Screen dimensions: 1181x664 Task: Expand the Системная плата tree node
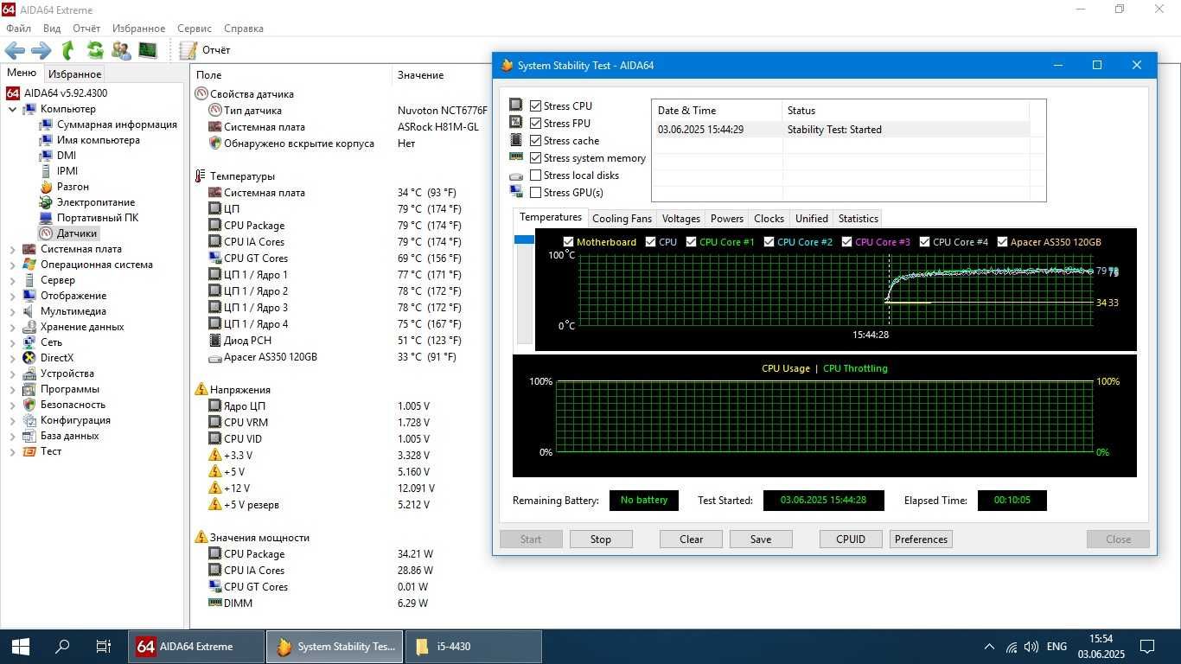tap(12, 249)
